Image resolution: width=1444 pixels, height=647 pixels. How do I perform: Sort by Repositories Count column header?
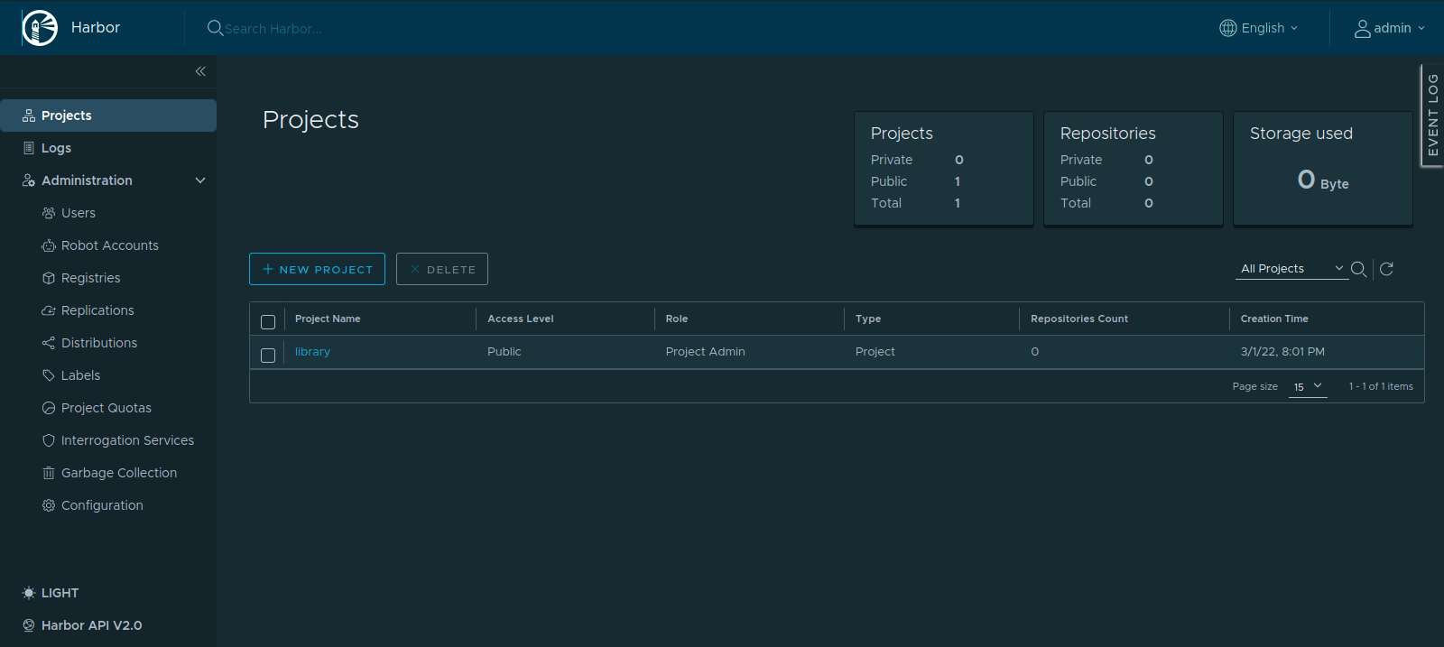tap(1079, 319)
